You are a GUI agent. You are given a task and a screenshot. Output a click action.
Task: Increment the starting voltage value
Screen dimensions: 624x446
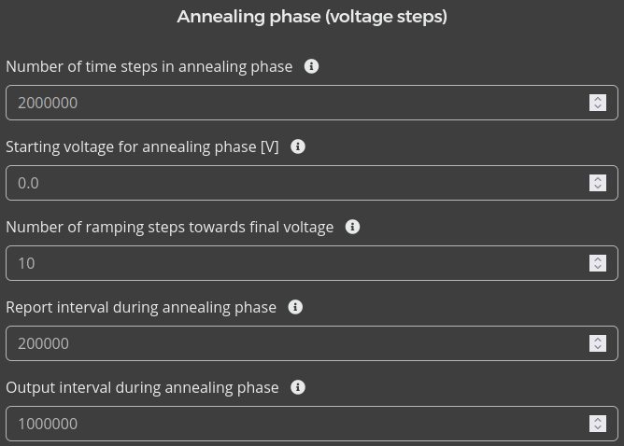(598, 178)
